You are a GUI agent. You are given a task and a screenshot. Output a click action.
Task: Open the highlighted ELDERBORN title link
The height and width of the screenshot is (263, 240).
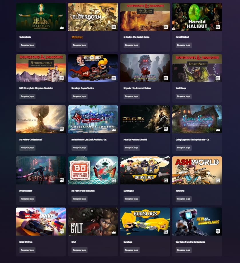point(77,37)
